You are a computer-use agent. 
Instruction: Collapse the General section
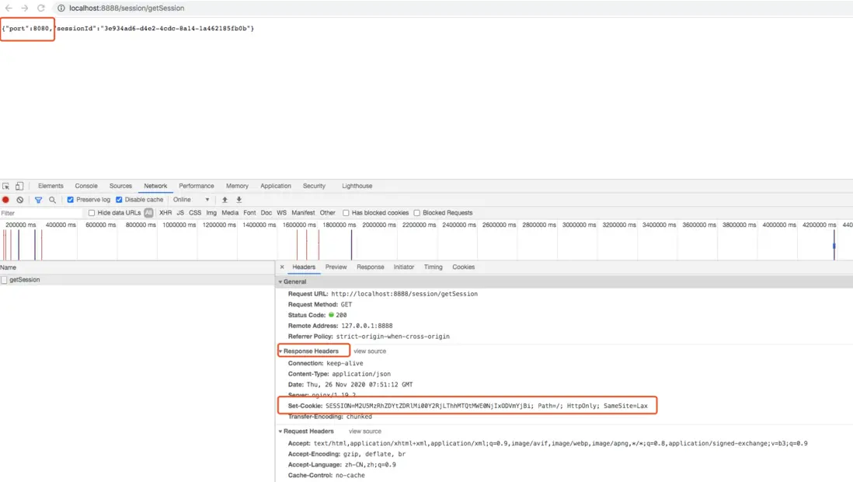click(280, 282)
